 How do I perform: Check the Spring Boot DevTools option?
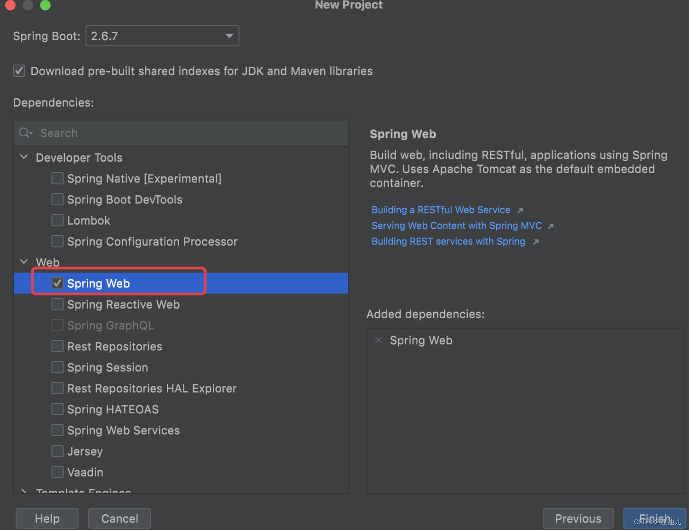click(57, 200)
